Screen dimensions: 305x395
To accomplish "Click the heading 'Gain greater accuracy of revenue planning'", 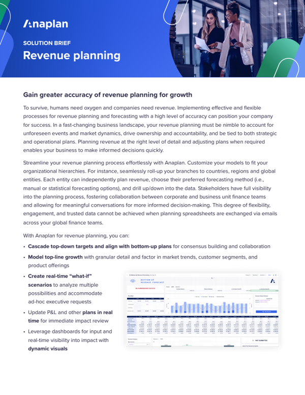I will [x=108, y=95].
